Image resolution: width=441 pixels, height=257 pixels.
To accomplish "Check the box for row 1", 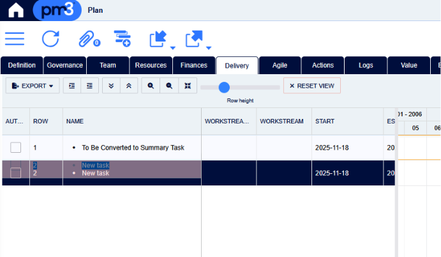I will 16,148.
